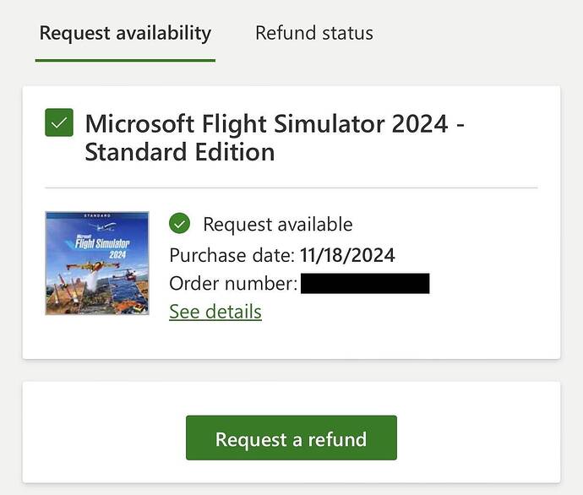Image resolution: width=583 pixels, height=495 pixels.
Task: Open the Flight Simulator 2024 cover thumbnail
Action: click(x=97, y=263)
